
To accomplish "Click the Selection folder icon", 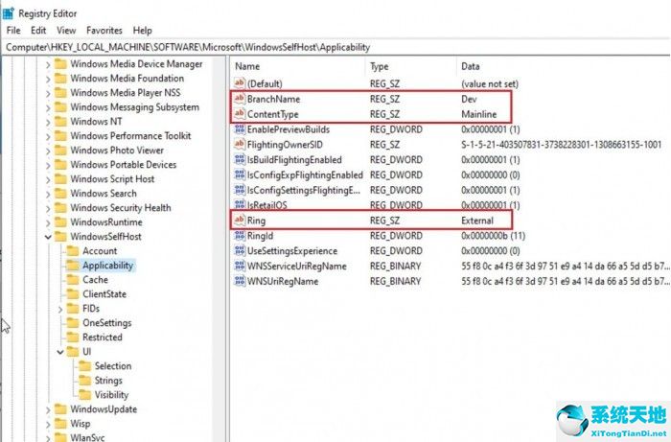I will point(85,366).
